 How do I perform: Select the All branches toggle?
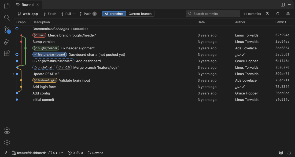(x=114, y=14)
